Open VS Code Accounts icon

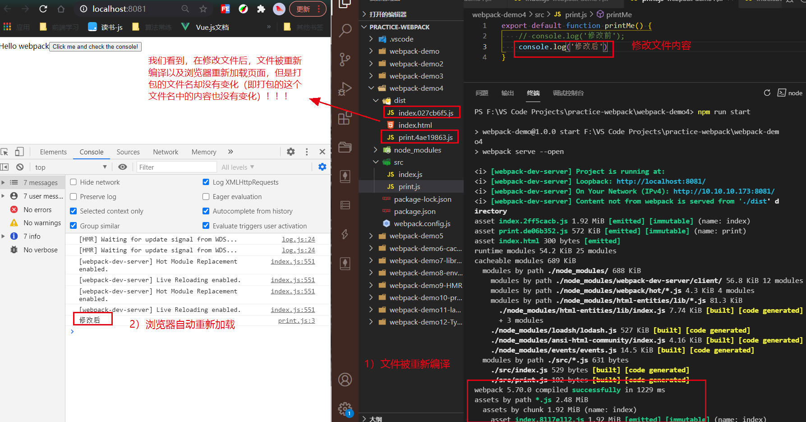pos(345,380)
